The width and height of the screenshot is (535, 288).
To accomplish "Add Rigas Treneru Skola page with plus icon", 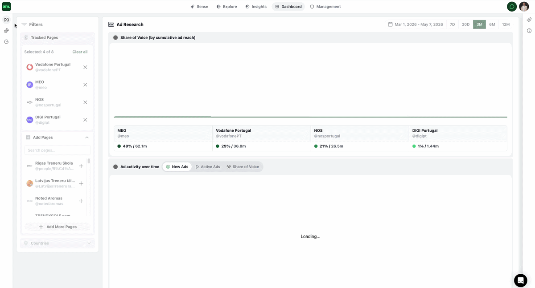I will [81, 166].
